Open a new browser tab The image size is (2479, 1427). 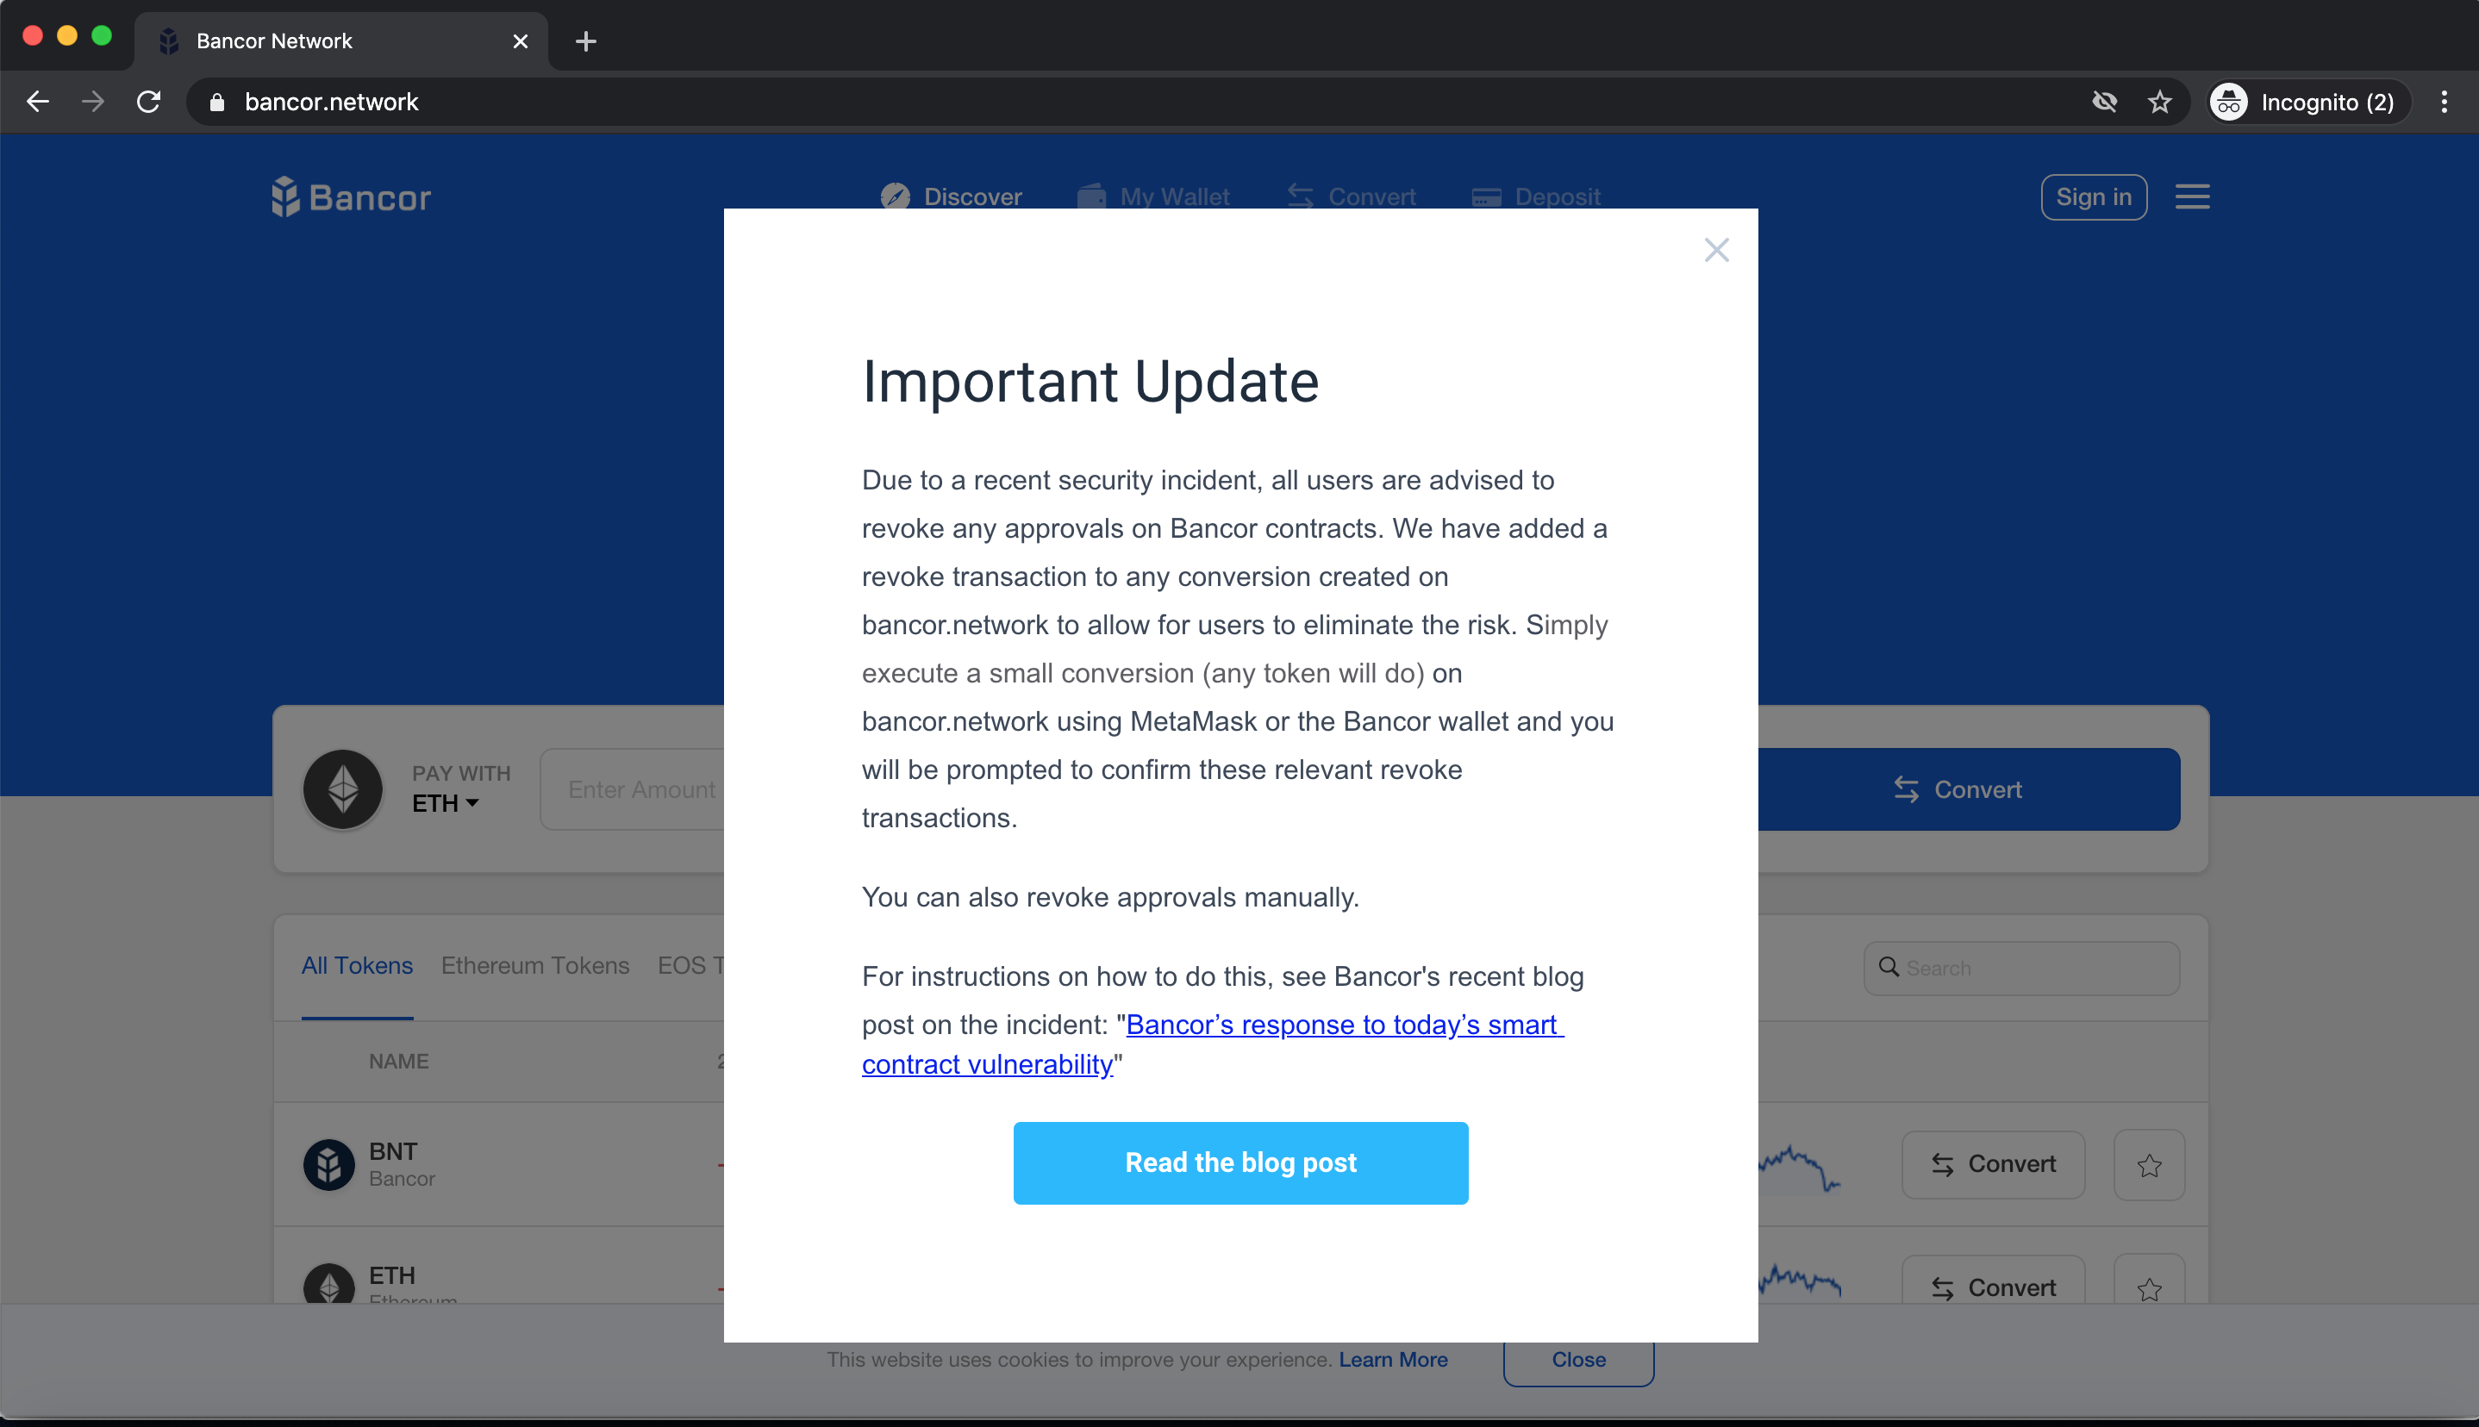585,41
